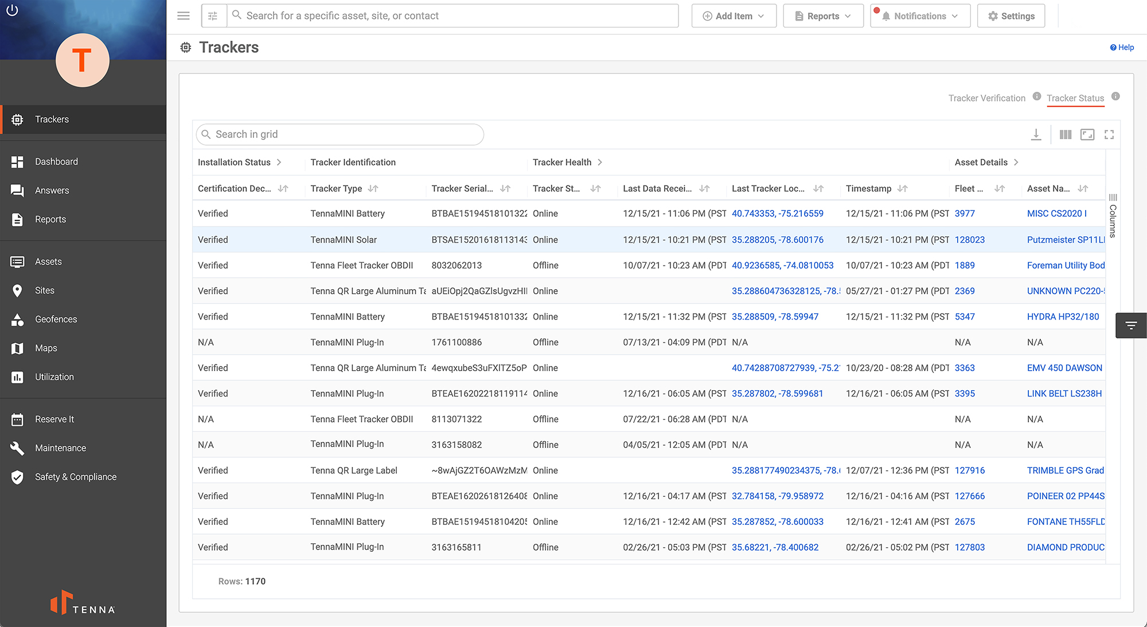Click the Tracker Status info icon
Image resolution: width=1147 pixels, height=627 pixels.
[x=1115, y=96]
